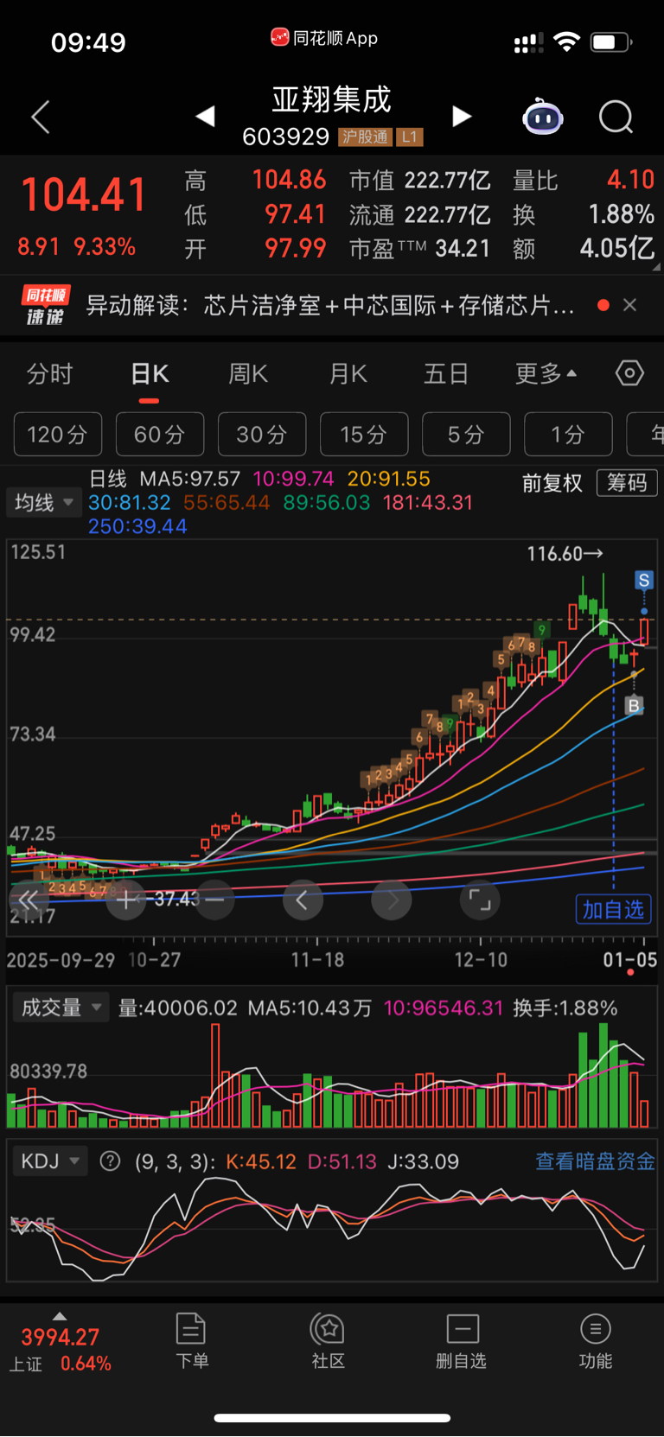Toggle the 筹码 chip distribution button
The height and width of the screenshot is (1437, 664).
(x=627, y=482)
